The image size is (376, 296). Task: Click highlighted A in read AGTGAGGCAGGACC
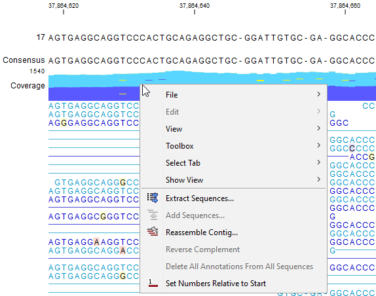click(122, 251)
